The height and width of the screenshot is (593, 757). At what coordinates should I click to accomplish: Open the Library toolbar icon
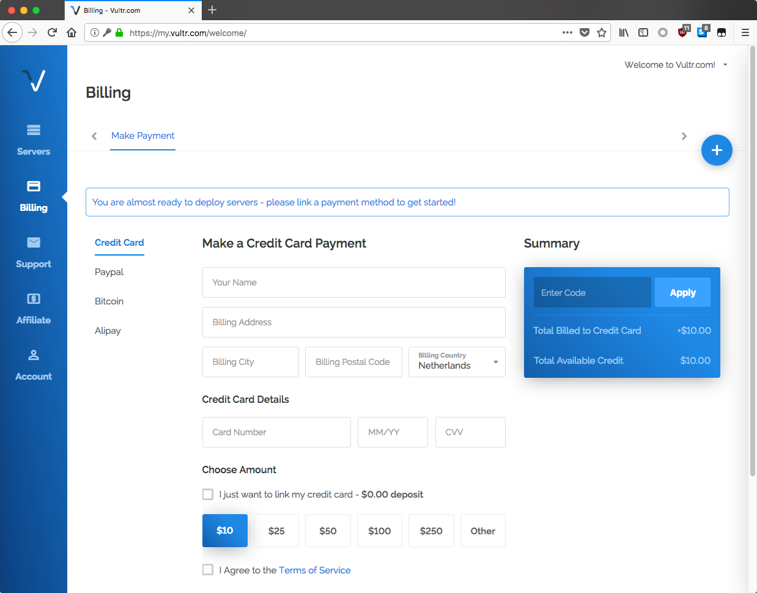pos(624,32)
